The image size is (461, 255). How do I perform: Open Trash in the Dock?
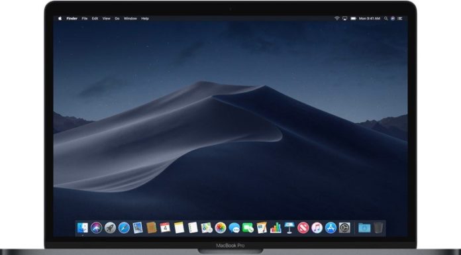coord(379,228)
